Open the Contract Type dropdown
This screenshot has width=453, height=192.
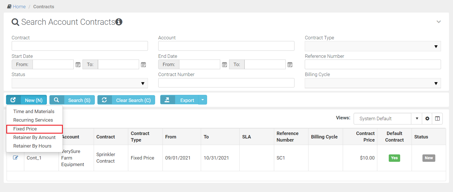(x=372, y=46)
